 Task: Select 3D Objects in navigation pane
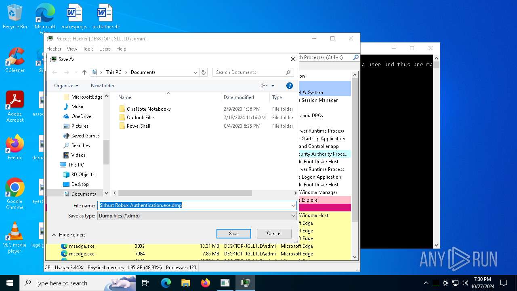coord(83,175)
